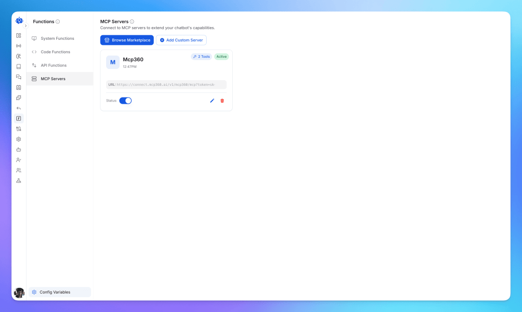Open the book icon in left sidebar

[19, 66]
